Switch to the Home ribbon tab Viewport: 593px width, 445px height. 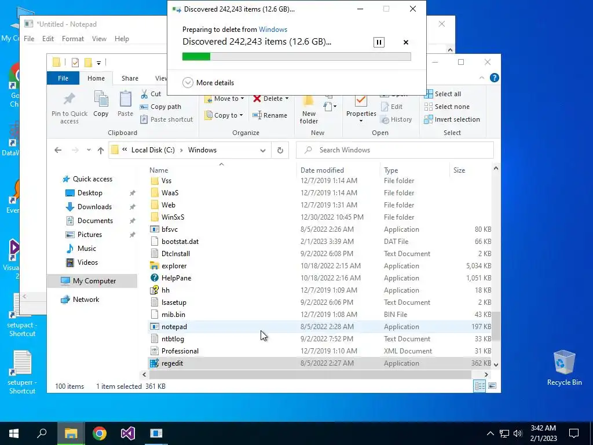[96, 78]
